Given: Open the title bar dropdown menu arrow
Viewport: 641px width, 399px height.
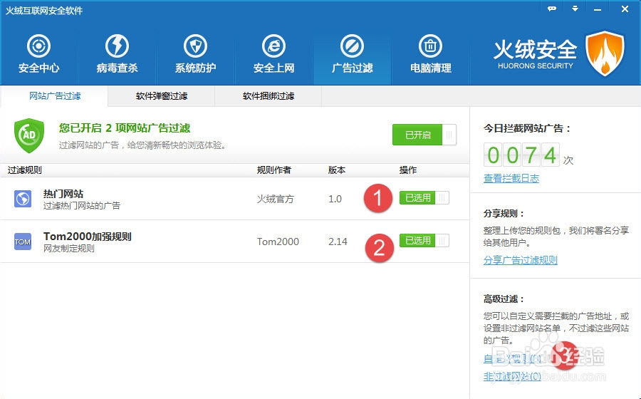Looking at the screenshot, I should pyautogui.click(x=575, y=9).
